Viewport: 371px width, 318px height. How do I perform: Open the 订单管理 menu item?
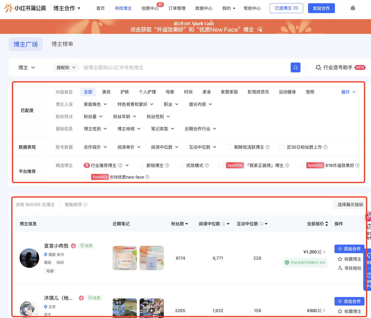(x=177, y=8)
